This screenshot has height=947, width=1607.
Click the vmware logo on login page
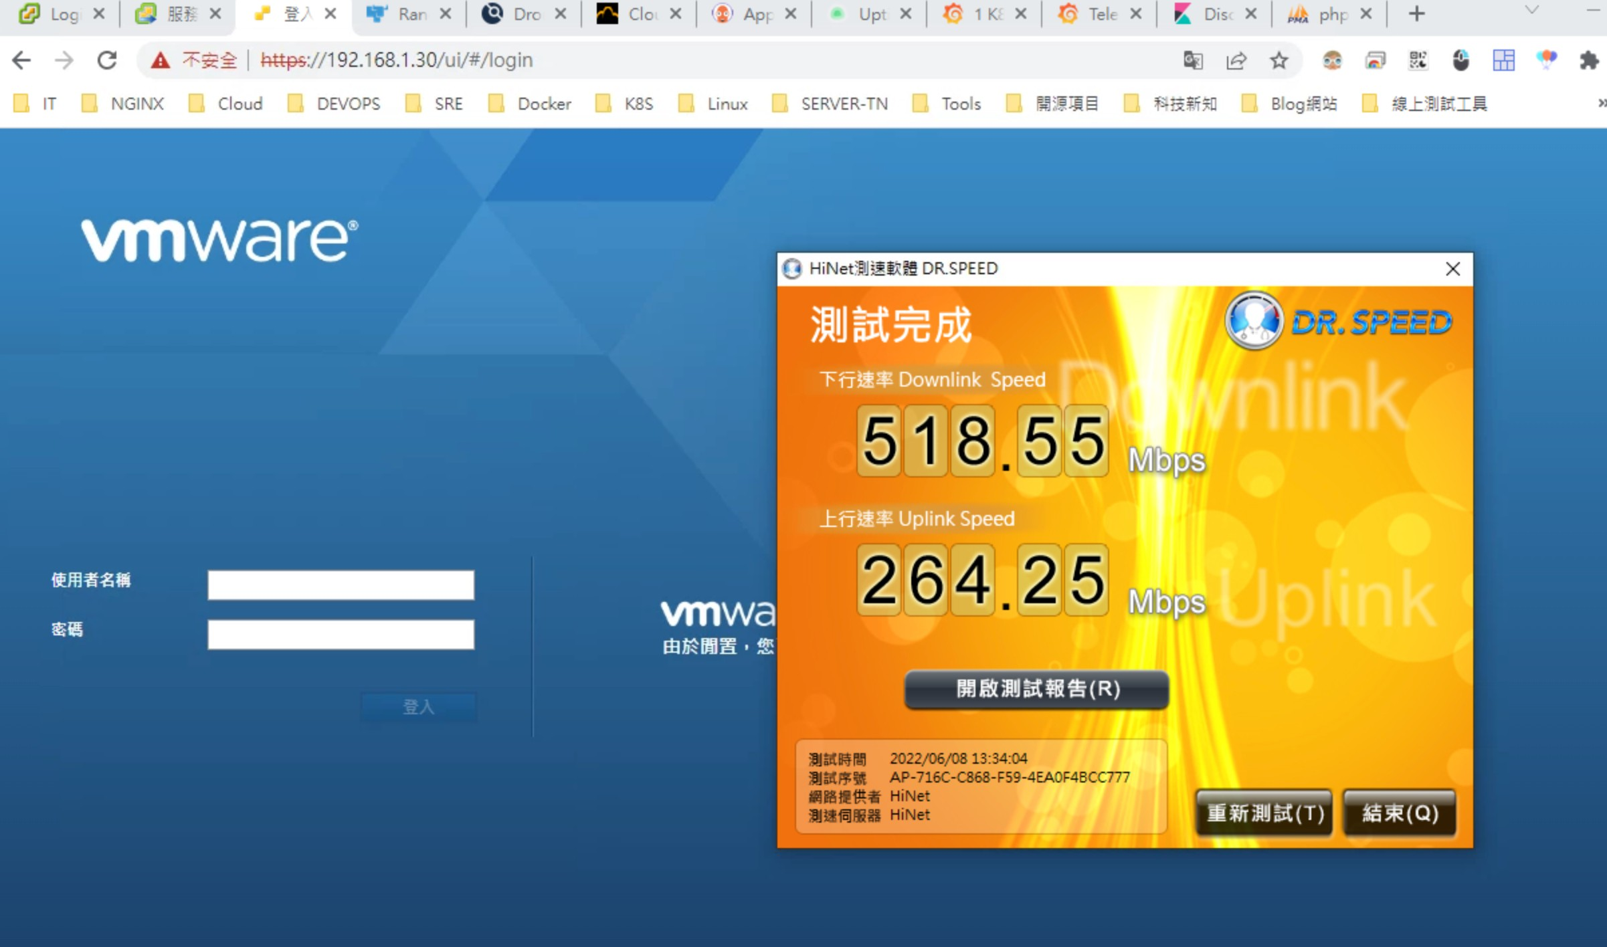[219, 239]
